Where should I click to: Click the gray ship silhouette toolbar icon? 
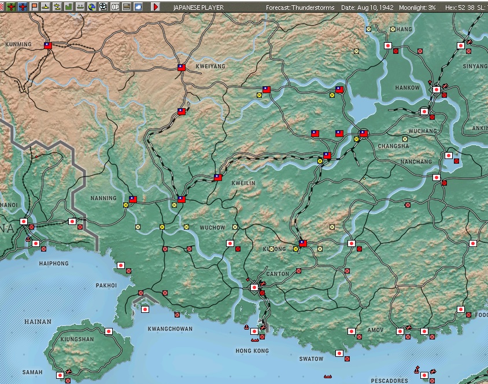[x=80, y=6]
